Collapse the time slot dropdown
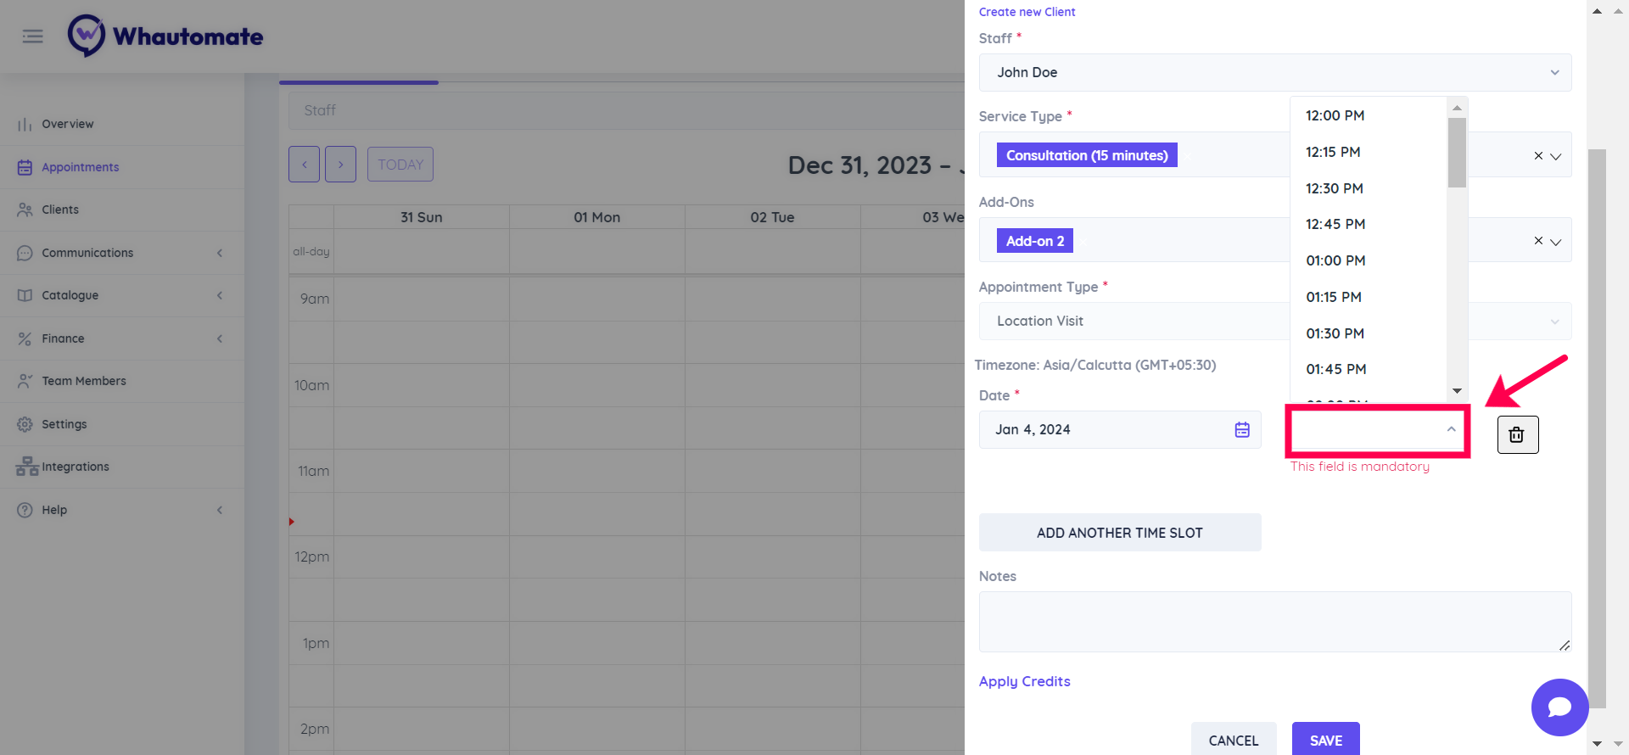 click(1451, 430)
